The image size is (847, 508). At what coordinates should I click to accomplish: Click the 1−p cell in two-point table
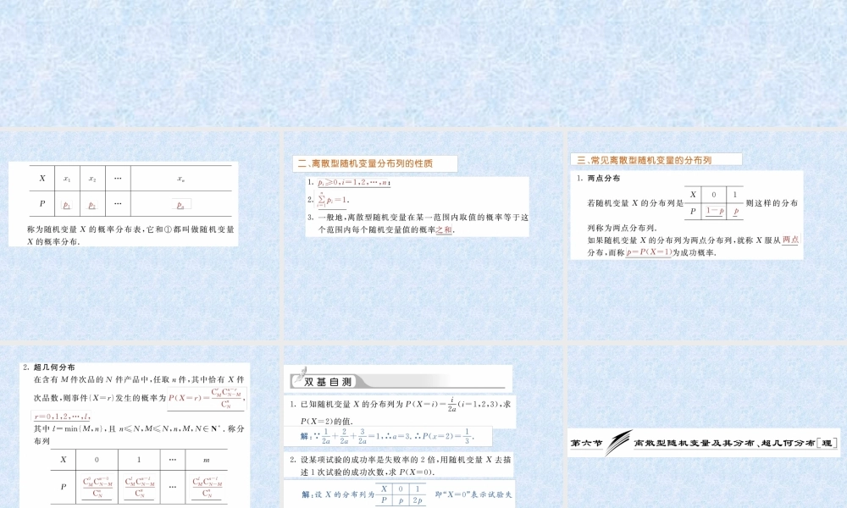[x=714, y=211]
